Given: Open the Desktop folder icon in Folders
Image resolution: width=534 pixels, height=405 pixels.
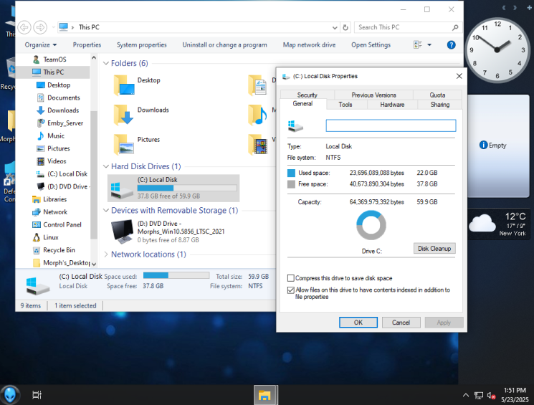Looking at the screenshot, I should pos(124,85).
